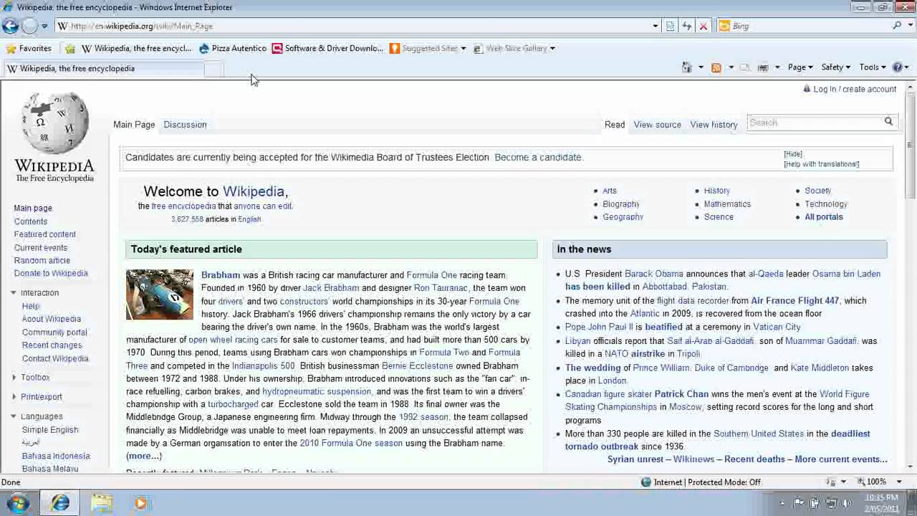Click the Barack Obama news link

pyautogui.click(x=653, y=274)
